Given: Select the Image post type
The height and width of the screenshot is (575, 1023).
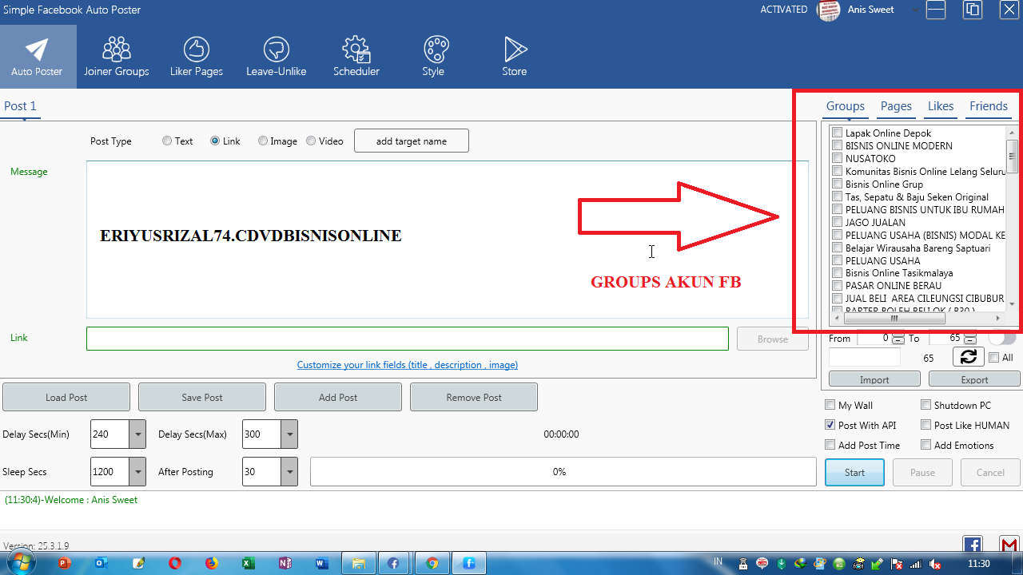Looking at the screenshot, I should (263, 141).
